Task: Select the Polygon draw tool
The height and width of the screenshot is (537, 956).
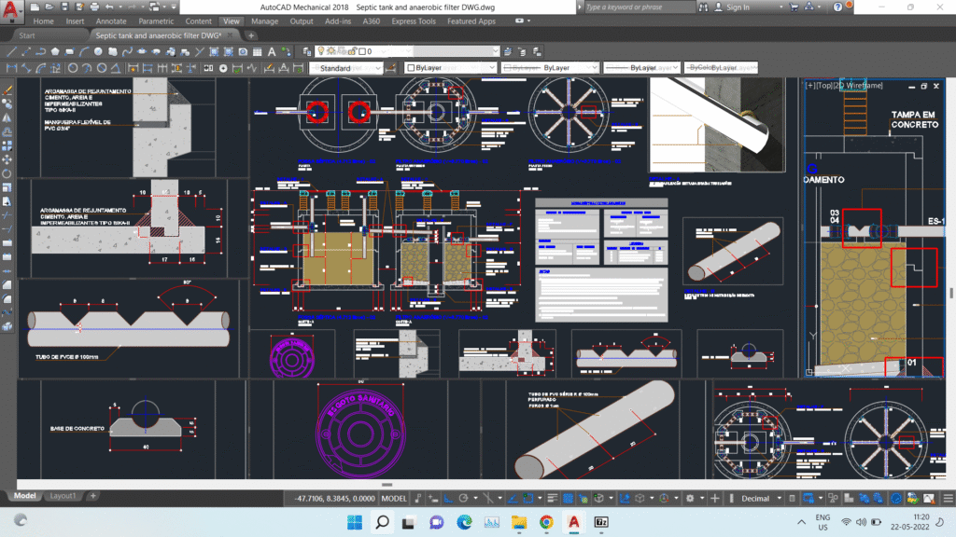Action: 55,52
